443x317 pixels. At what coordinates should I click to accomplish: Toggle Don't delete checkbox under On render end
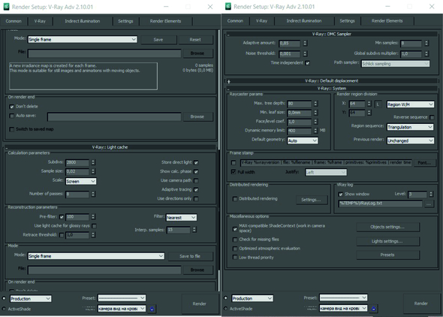pyautogui.click(x=11, y=107)
